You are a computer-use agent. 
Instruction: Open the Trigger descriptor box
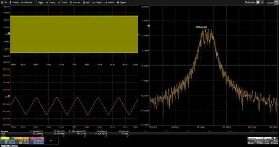[271, 141]
